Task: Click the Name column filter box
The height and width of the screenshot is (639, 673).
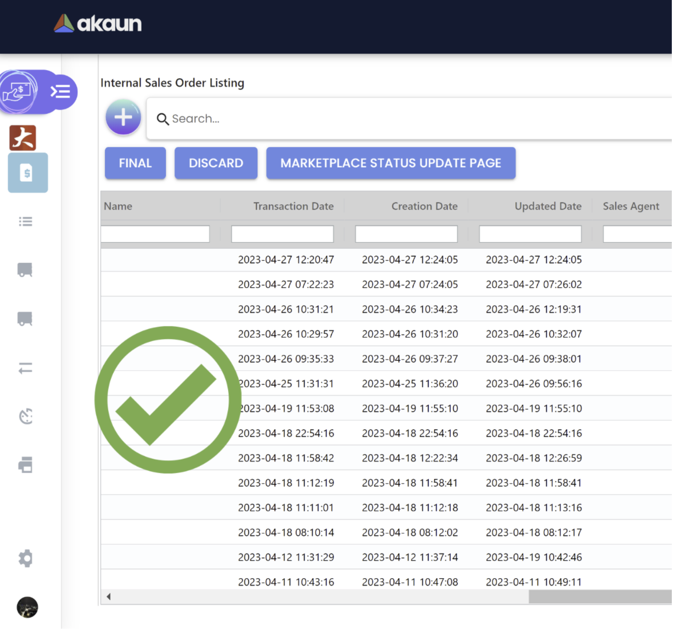Action: click(155, 234)
